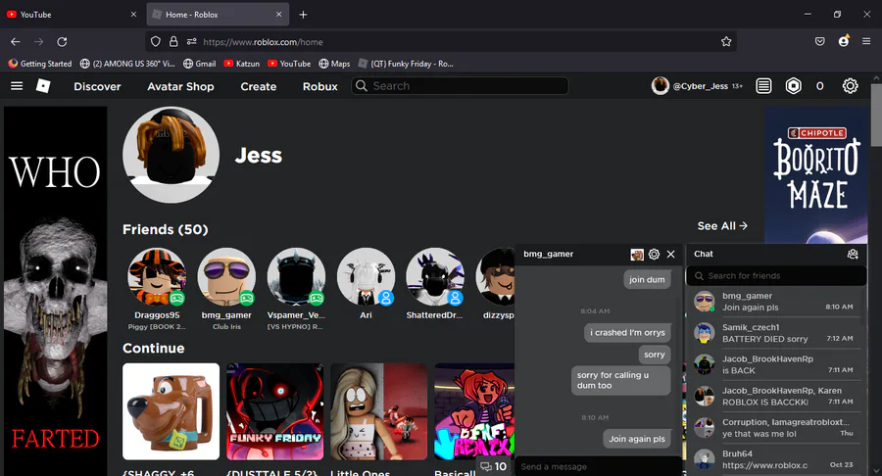Image resolution: width=882 pixels, height=476 pixels.
Task: Switch to the YouTube browser tab
Action: (72, 15)
